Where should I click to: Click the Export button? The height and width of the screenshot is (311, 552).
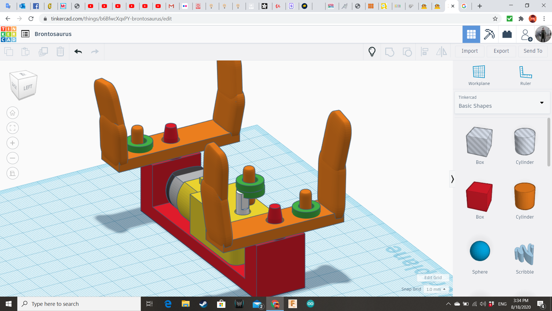point(501,51)
